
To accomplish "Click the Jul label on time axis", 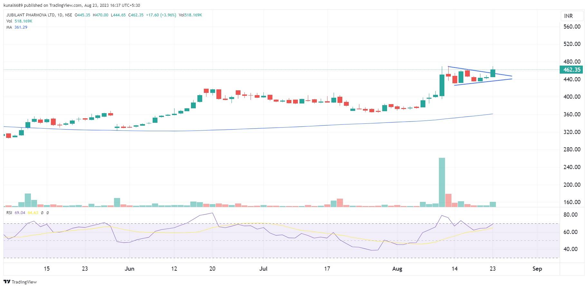I will (x=263, y=269).
